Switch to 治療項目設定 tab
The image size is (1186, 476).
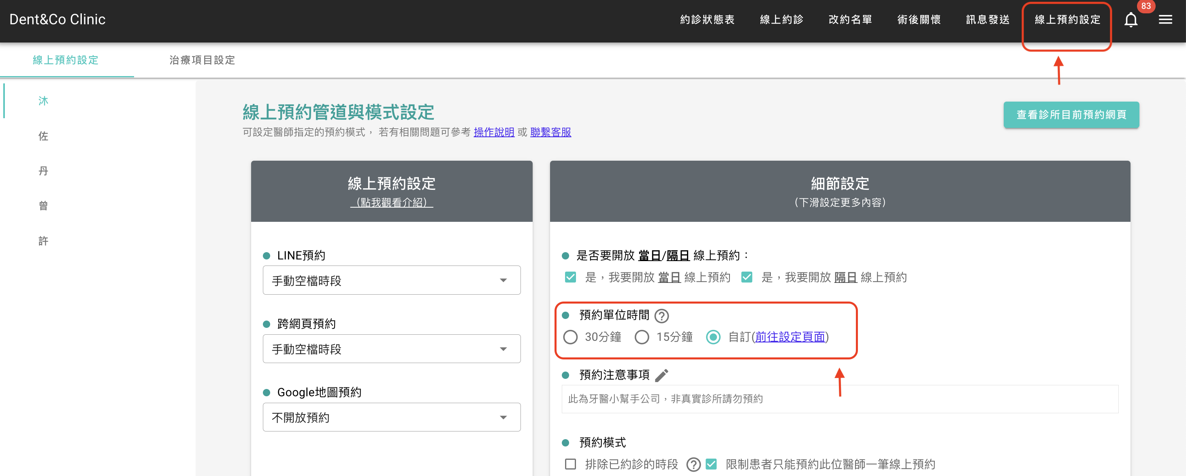click(x=202, y=60)
